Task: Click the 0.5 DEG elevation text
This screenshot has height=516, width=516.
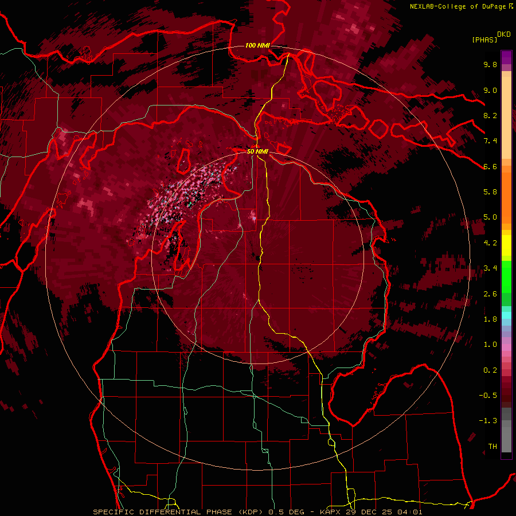Action: [286, 512]
